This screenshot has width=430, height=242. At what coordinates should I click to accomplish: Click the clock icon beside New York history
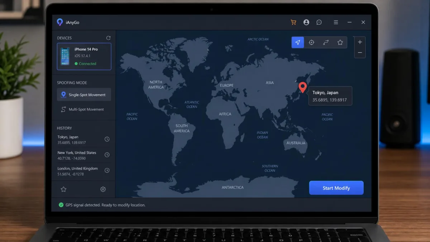point(107,155)
